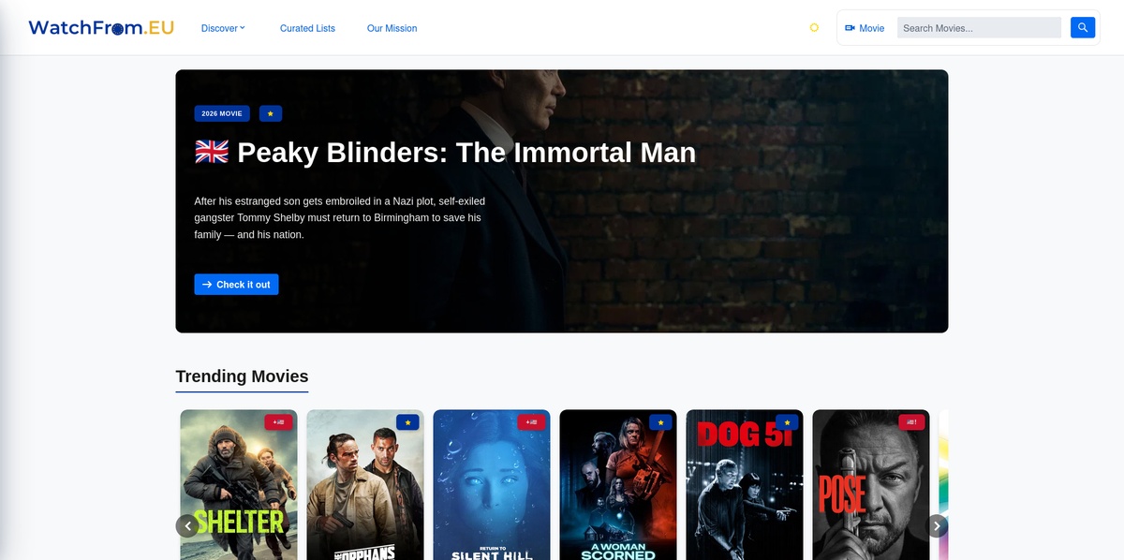This screenshot has height=560, width=1124.
Task: Click the EU star badge in hero banner
Action: pos(271,113)
